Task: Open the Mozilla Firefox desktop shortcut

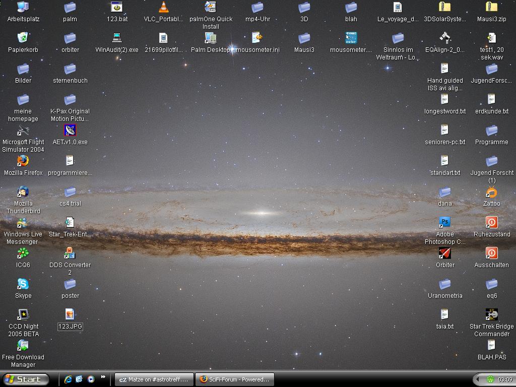Action: coord(23,161)
